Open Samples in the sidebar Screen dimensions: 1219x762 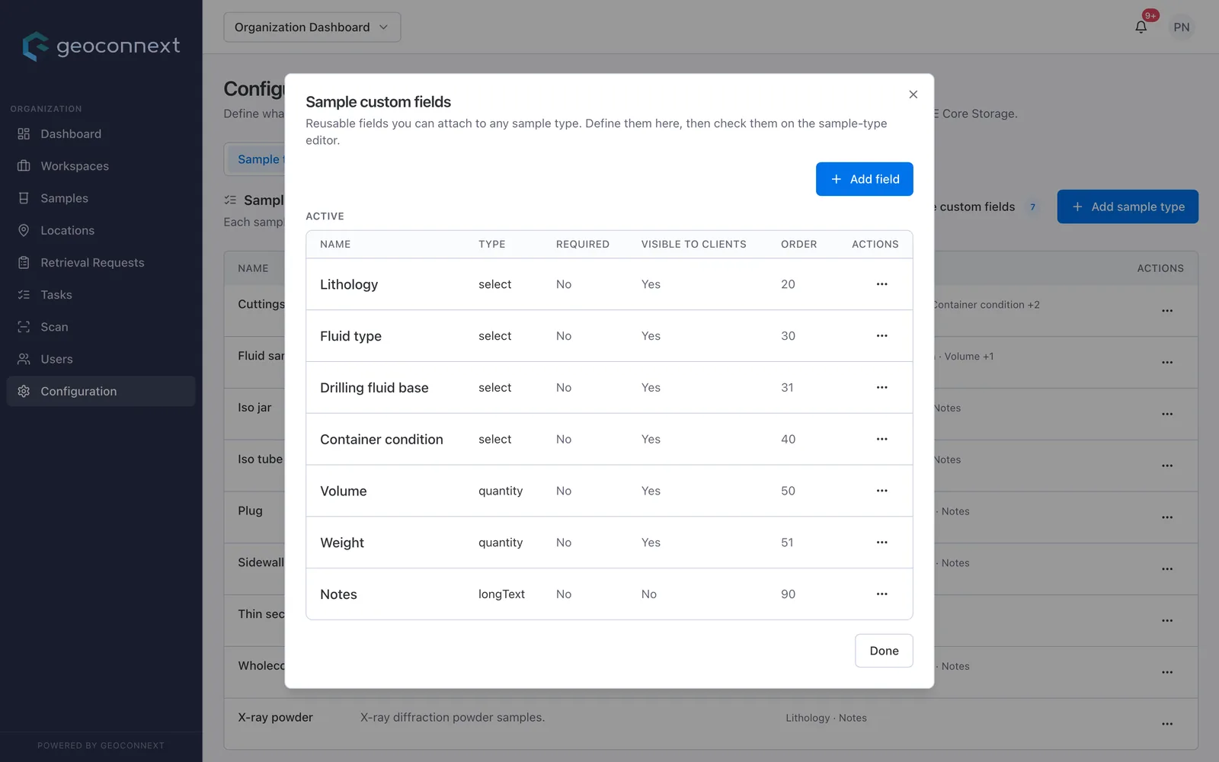[101, 198]
